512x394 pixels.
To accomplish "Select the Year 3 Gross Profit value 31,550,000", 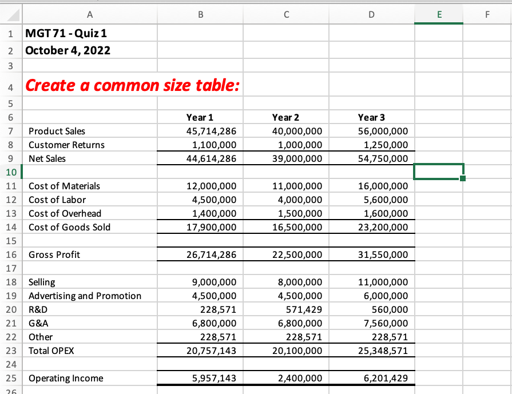I will point(371,254).
